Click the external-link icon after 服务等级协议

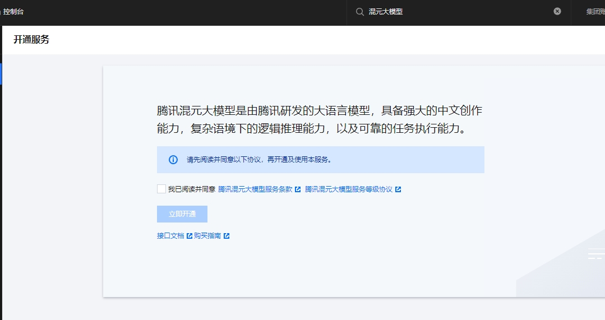tap(398, 189)
